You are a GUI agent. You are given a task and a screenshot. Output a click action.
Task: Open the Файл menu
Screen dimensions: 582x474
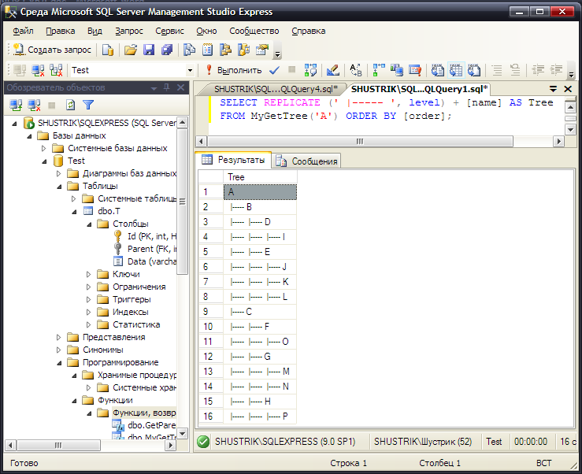(x=23, y=31)
